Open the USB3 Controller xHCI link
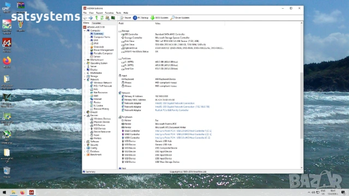Viewport: 349px width, 196px height. pos(183,138)
